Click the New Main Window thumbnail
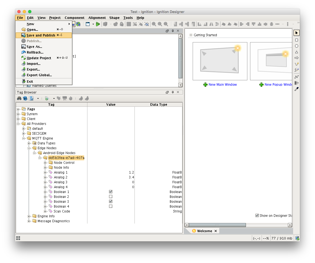Screen dimensions: 315x263 coord(220,61)
